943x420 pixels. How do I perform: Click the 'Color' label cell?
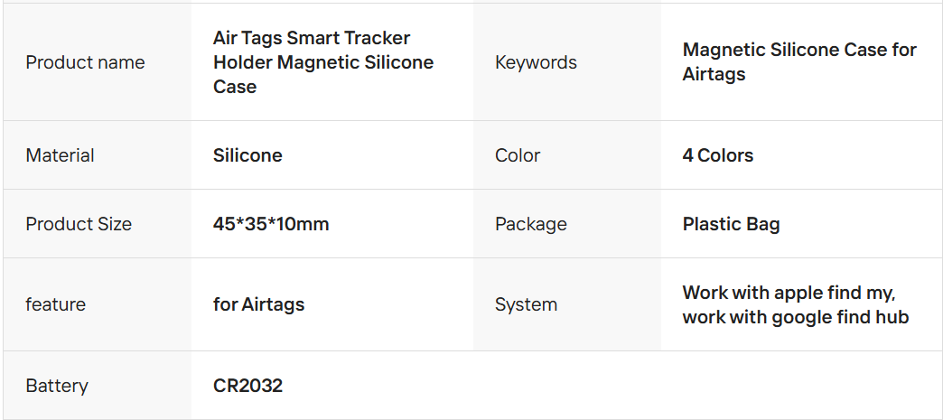coord(518,155)
